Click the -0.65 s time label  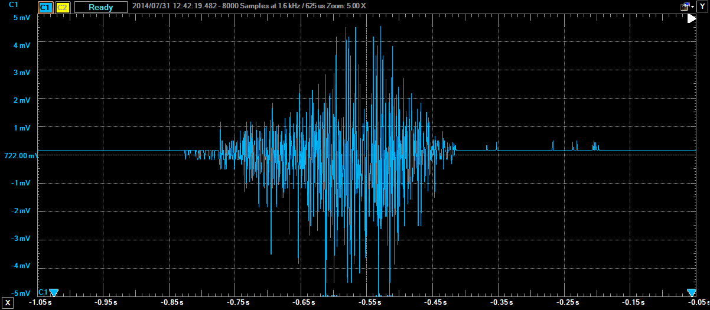click(x=304, y=302)
